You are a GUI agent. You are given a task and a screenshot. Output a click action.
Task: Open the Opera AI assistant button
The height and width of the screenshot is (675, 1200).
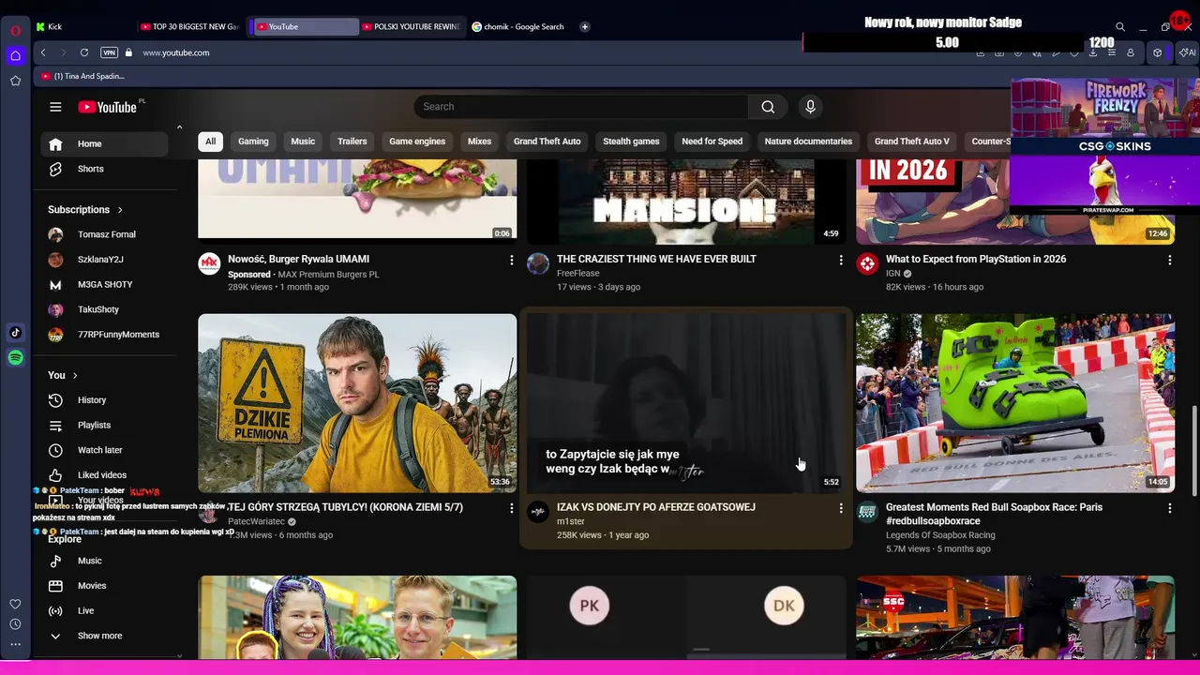1186,52
